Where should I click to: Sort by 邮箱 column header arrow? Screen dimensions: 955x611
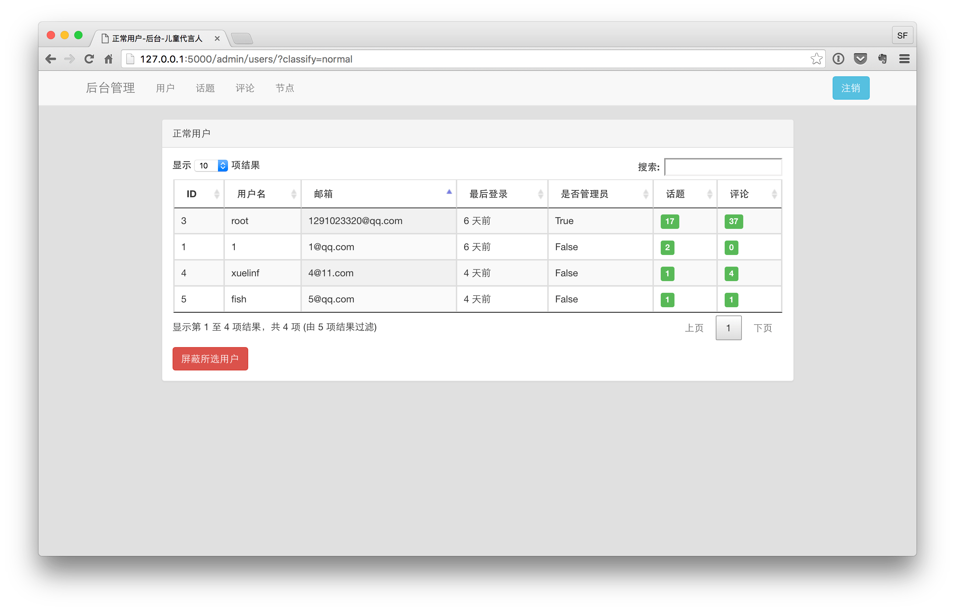449,192
